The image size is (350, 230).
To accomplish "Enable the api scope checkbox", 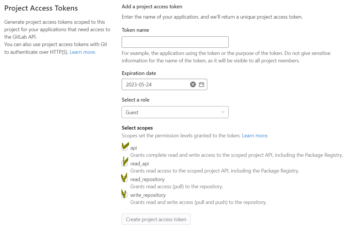I will tap(124, 148).
